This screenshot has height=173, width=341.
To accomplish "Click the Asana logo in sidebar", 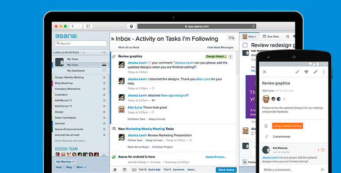I will [x=66, y=36].
